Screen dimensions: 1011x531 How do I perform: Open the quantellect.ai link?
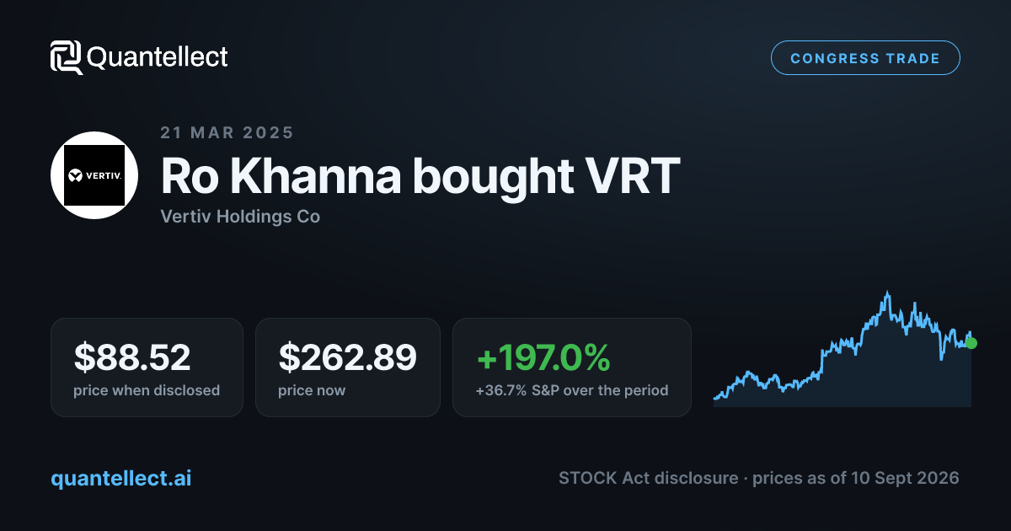coord(121,478)
